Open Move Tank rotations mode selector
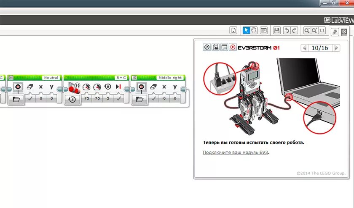Viewport: 354px width, 208px height. tap(72, 99)
